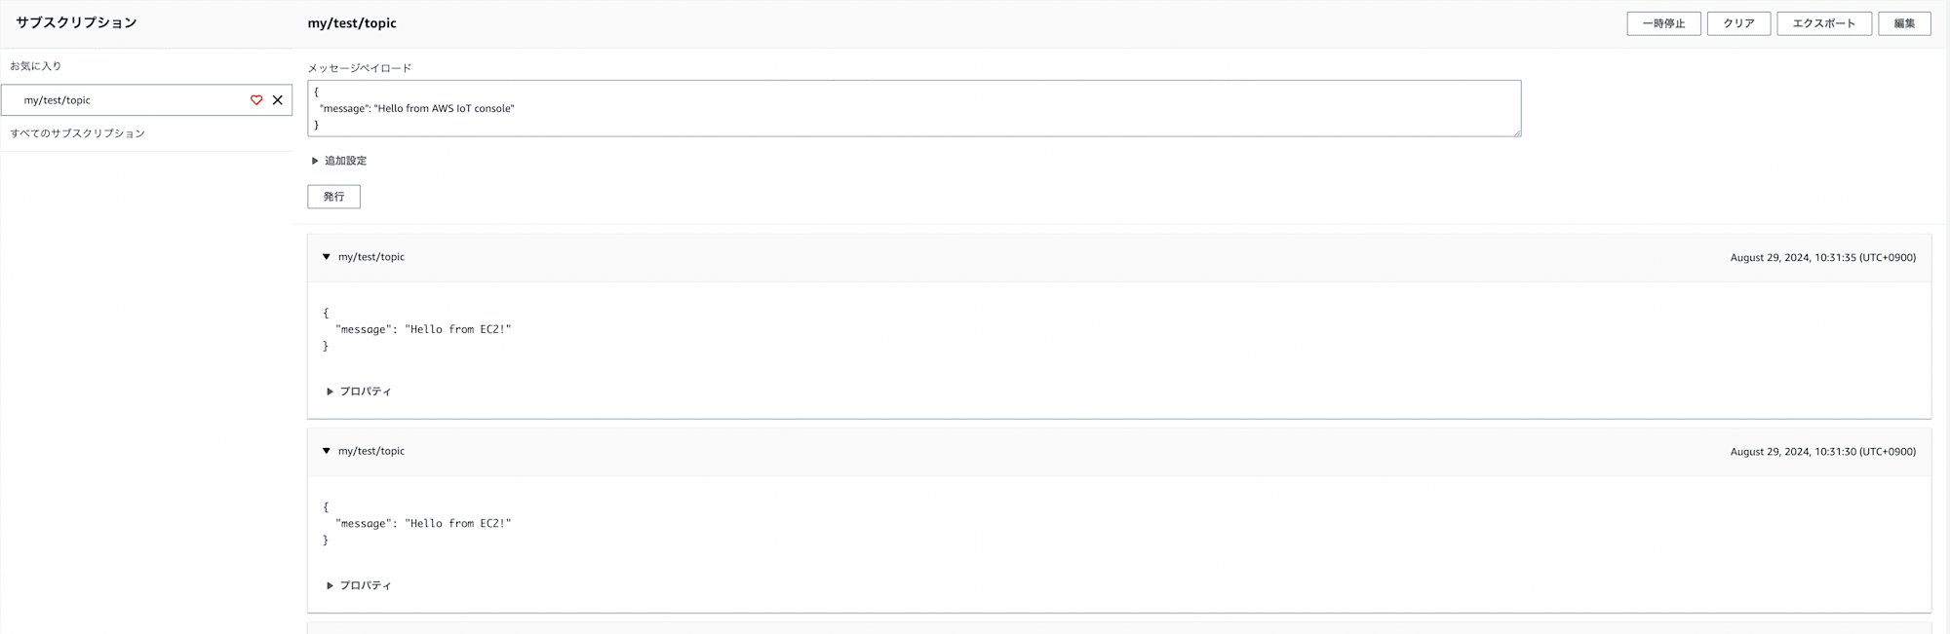Screen dimensions: 1950x634
Task: Export messages via エクスポート button
Action: pos(1823,23)
